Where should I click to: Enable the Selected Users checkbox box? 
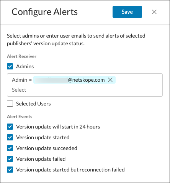click(10, 104)
